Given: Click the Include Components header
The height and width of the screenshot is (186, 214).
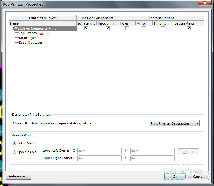Looking at the screenshot, I should [97, 18].
